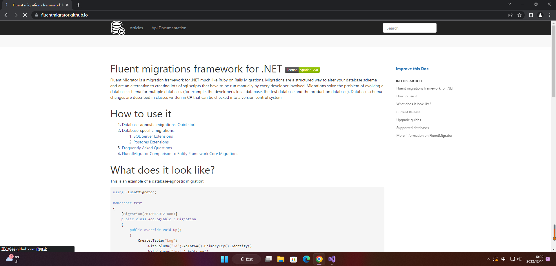The image size is (556, 266).
Task: Open FluentMigrator Comparison to Entity Framework link
Action: [180, 154]
